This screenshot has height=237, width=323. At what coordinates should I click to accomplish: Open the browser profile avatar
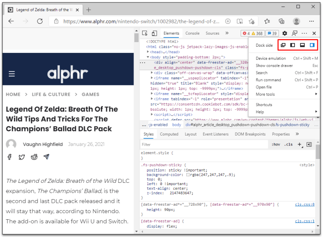[296, 21]
